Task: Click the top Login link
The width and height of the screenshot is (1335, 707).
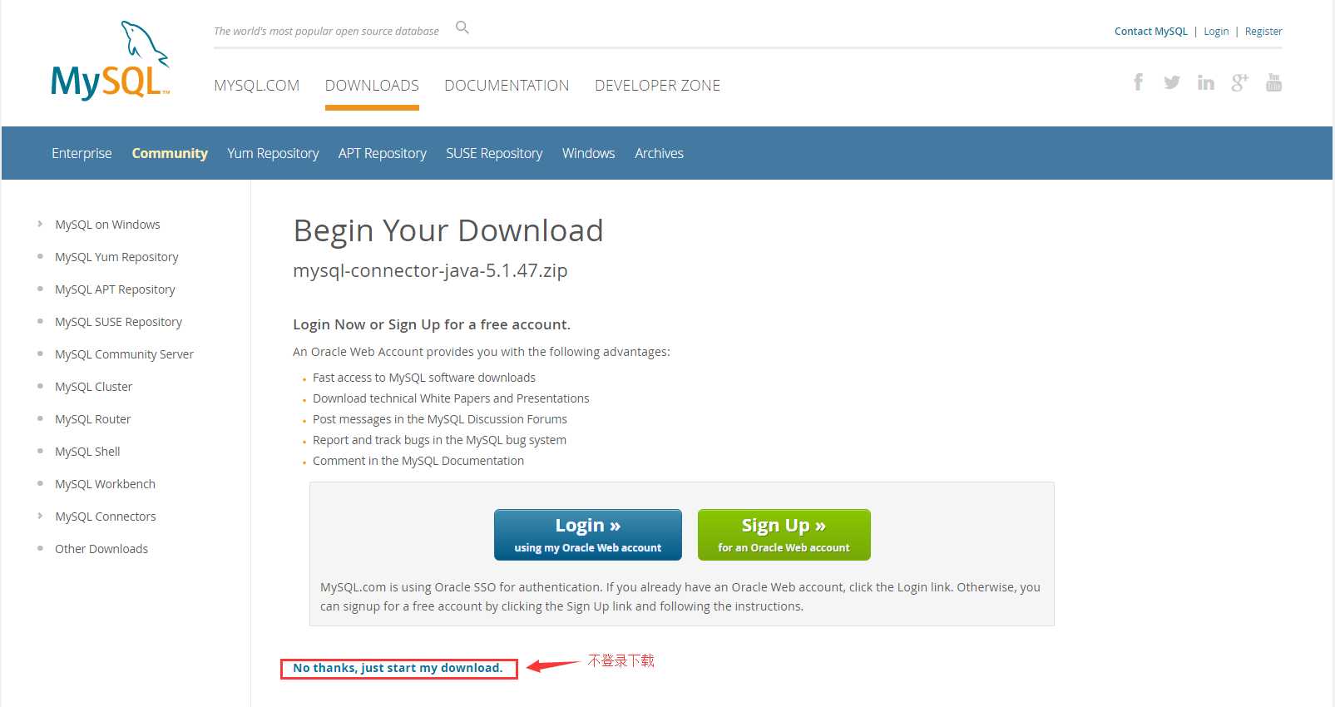Action: (1216, 32)
